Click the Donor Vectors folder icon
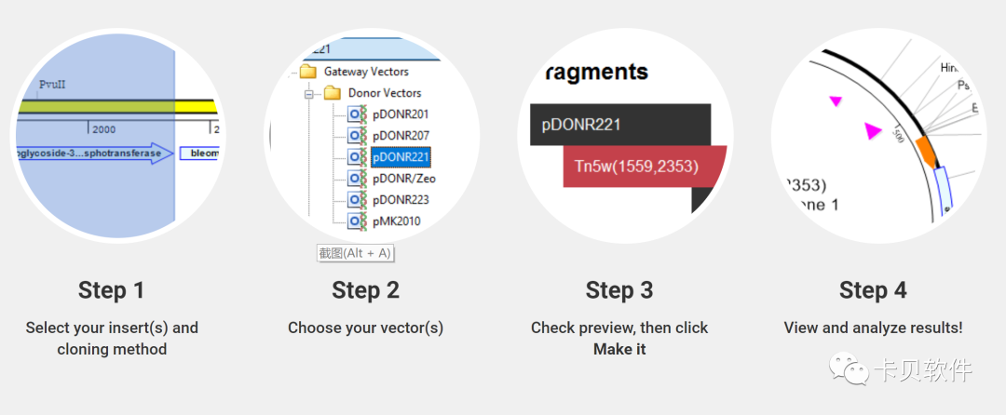The width and height of the screenshot is (1006, 415). (333, 93)
